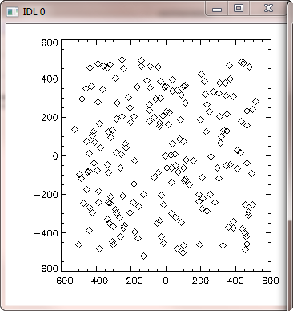Click the x-axis label '400'
Image resolution: width=293 pixels, height=311 pixels.
[235, 281]
